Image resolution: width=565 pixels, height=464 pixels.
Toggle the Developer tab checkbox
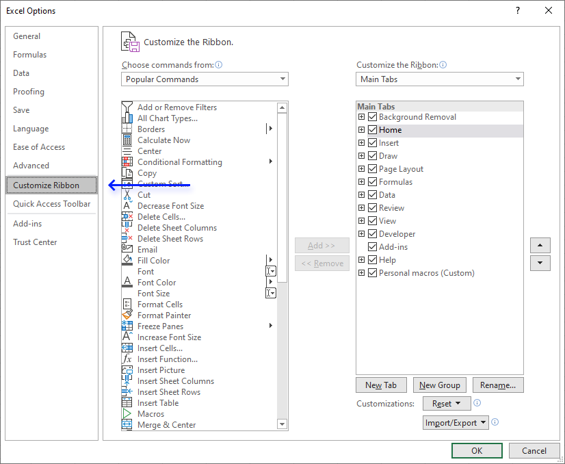(373, 233)
